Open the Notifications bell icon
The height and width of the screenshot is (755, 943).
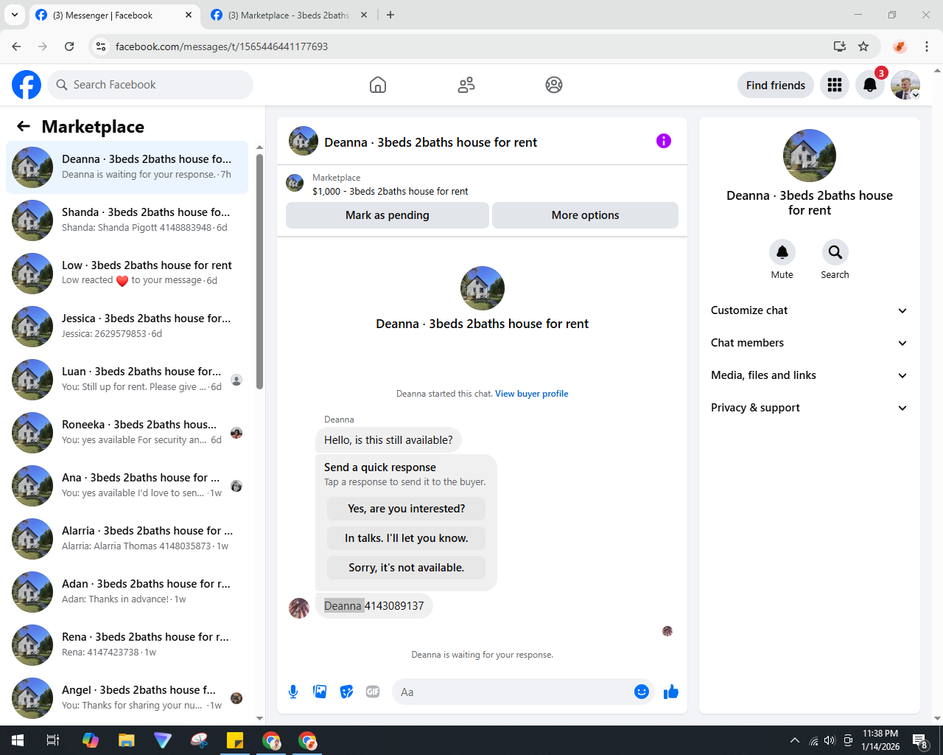coord(870,85)
